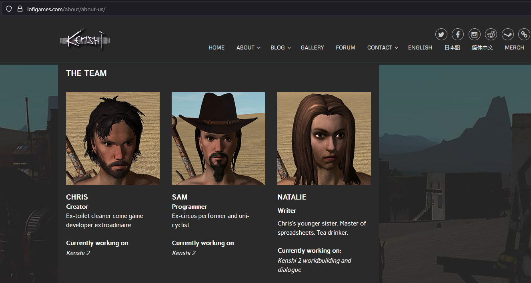
Task: Click Natalie's character portrait
Action: 324,139
